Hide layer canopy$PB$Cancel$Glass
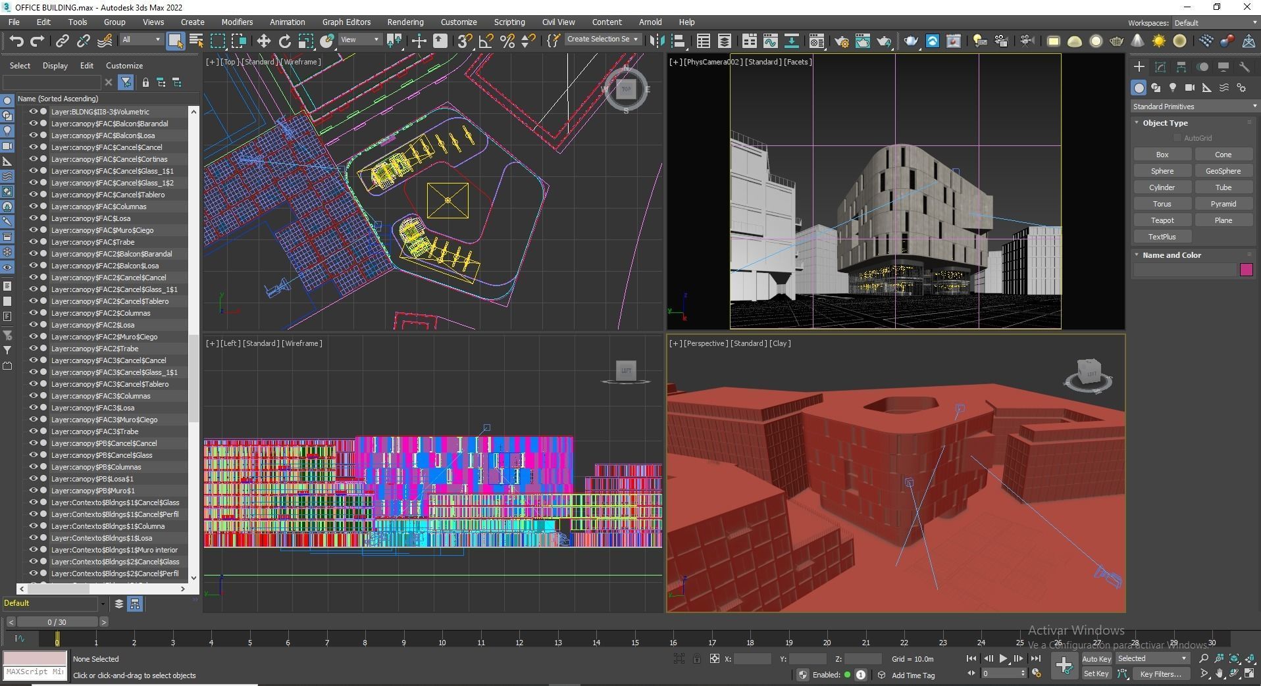The width and height of the screenshot is (1261, 686). click(33, 455)
